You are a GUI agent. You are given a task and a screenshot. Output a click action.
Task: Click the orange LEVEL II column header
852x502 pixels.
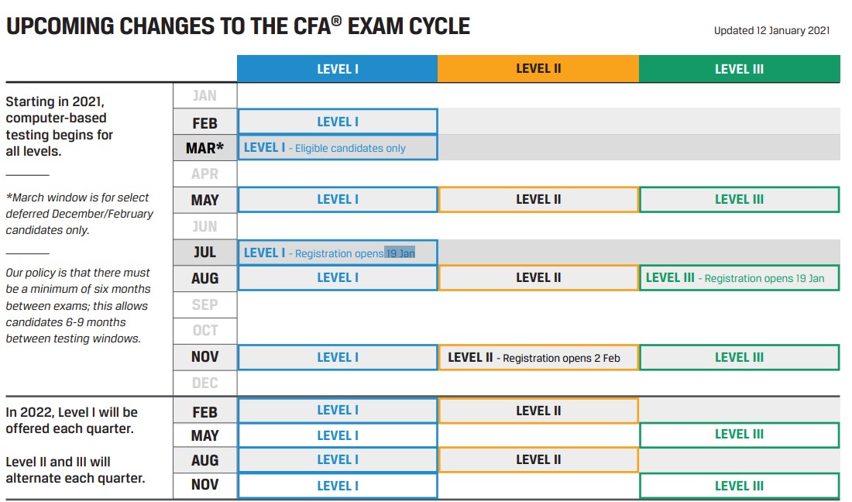tap(538, 69)
